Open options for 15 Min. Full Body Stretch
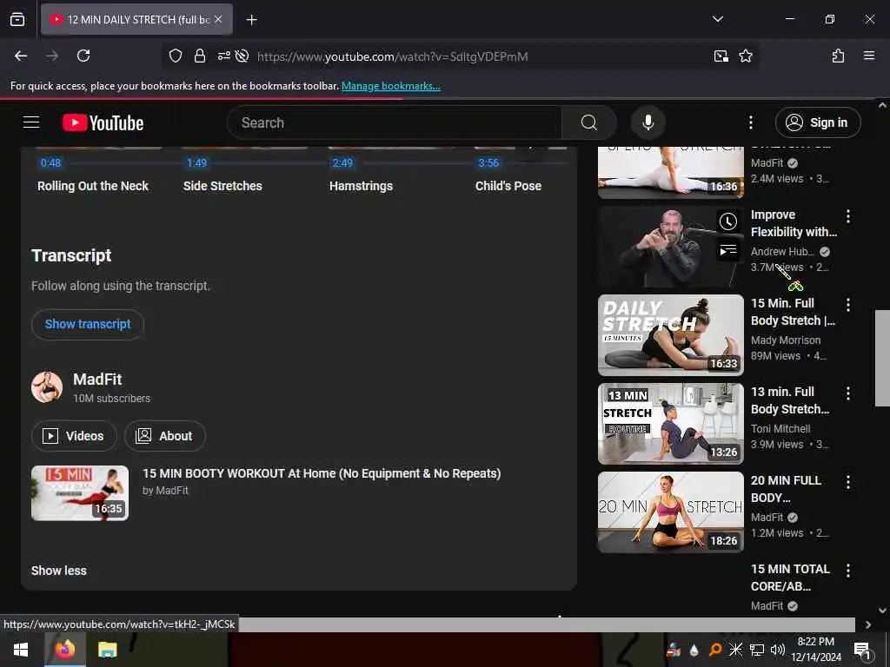Screen dimensions: 890x667 848,305
